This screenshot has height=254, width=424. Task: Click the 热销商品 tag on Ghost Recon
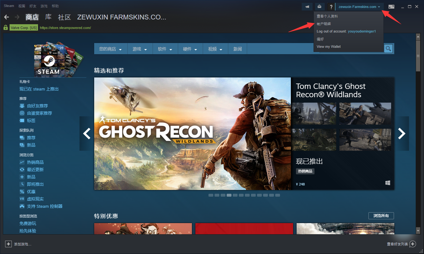305,171
